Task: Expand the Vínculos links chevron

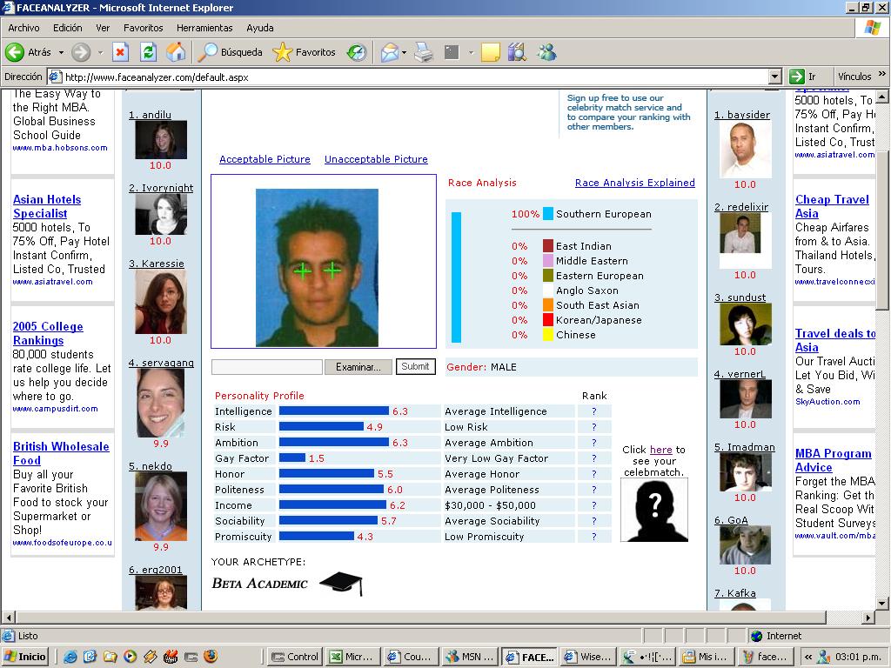Action: pyautogui.click(x=882, y=74)
